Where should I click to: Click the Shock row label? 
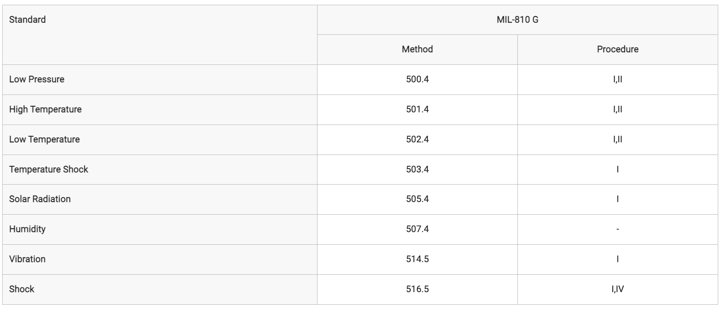pyautogui.click(x=21, y=289)
